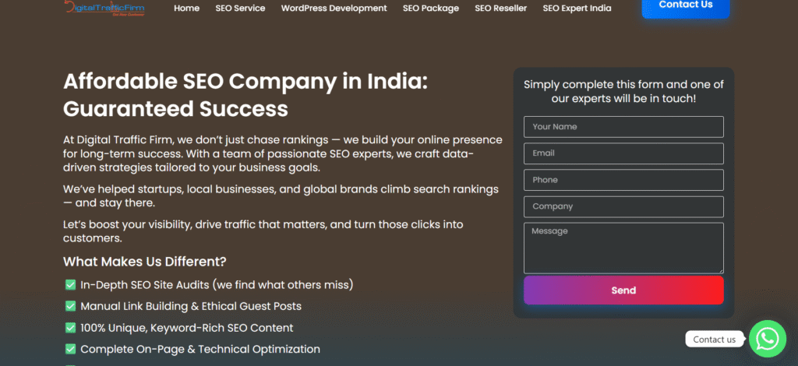Click the green checkmark beside In-Depth SEO Site Audits

70,285
